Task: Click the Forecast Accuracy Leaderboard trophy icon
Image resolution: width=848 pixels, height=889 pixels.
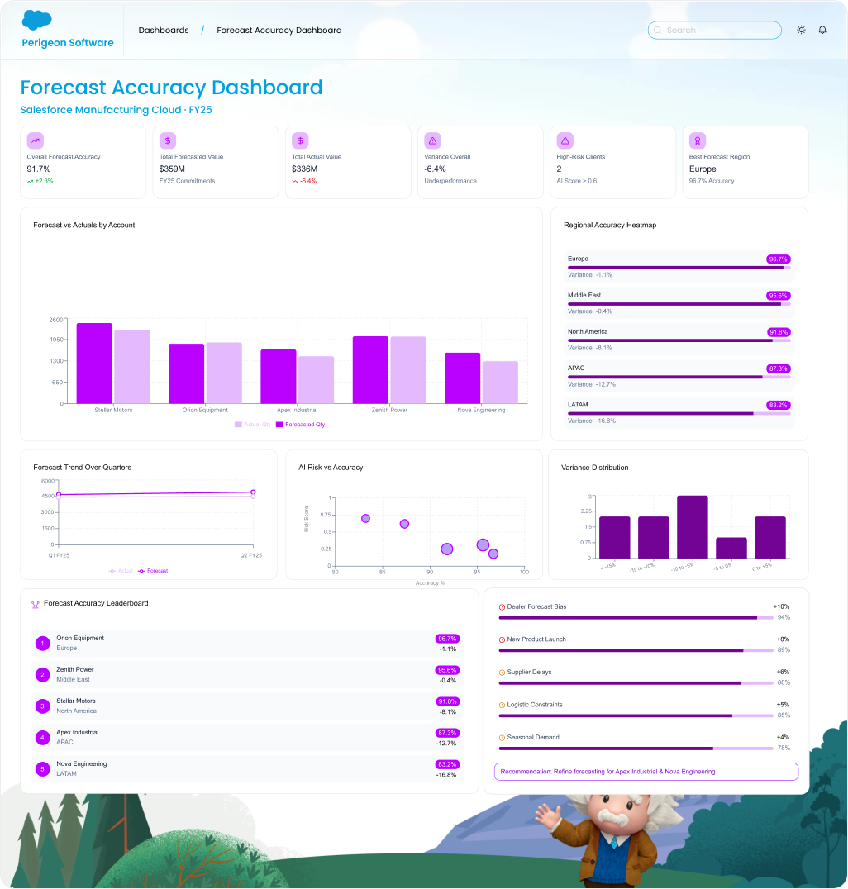Action: click(36, 604)
